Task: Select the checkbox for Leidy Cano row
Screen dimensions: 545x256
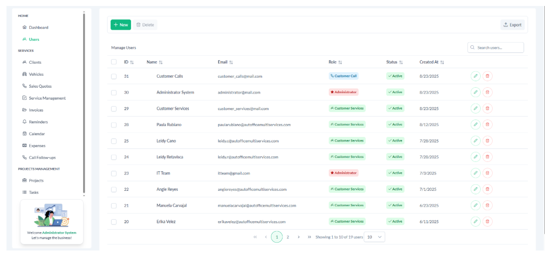Action: [x=114, y=141]
